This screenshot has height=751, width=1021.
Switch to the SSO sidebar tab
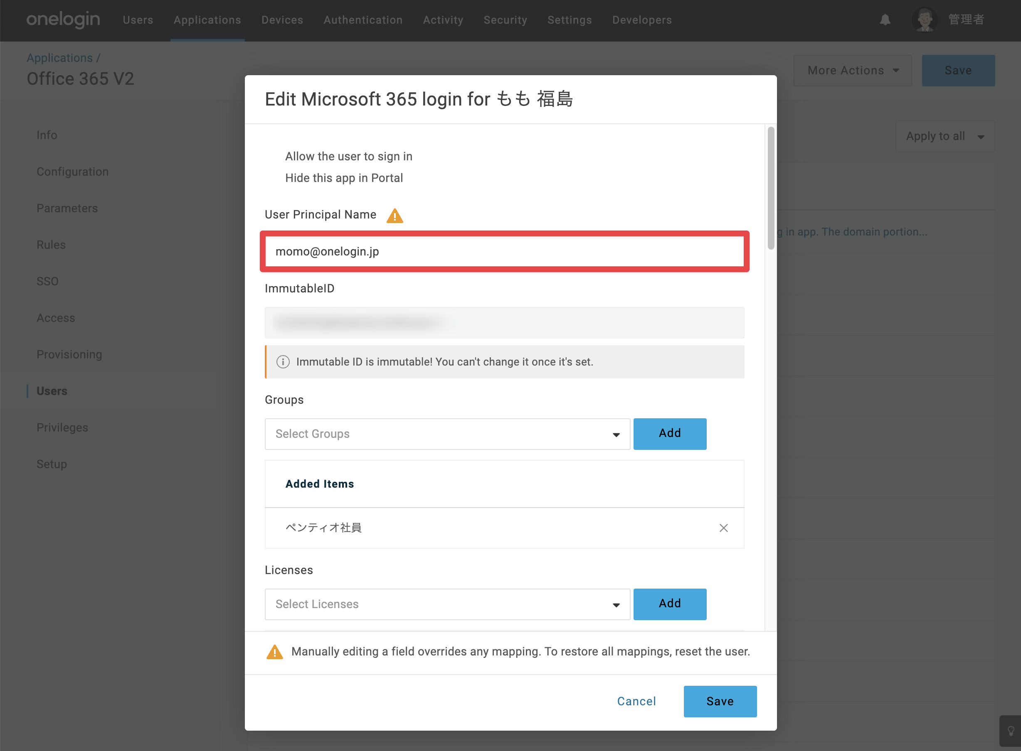[47, 281]
